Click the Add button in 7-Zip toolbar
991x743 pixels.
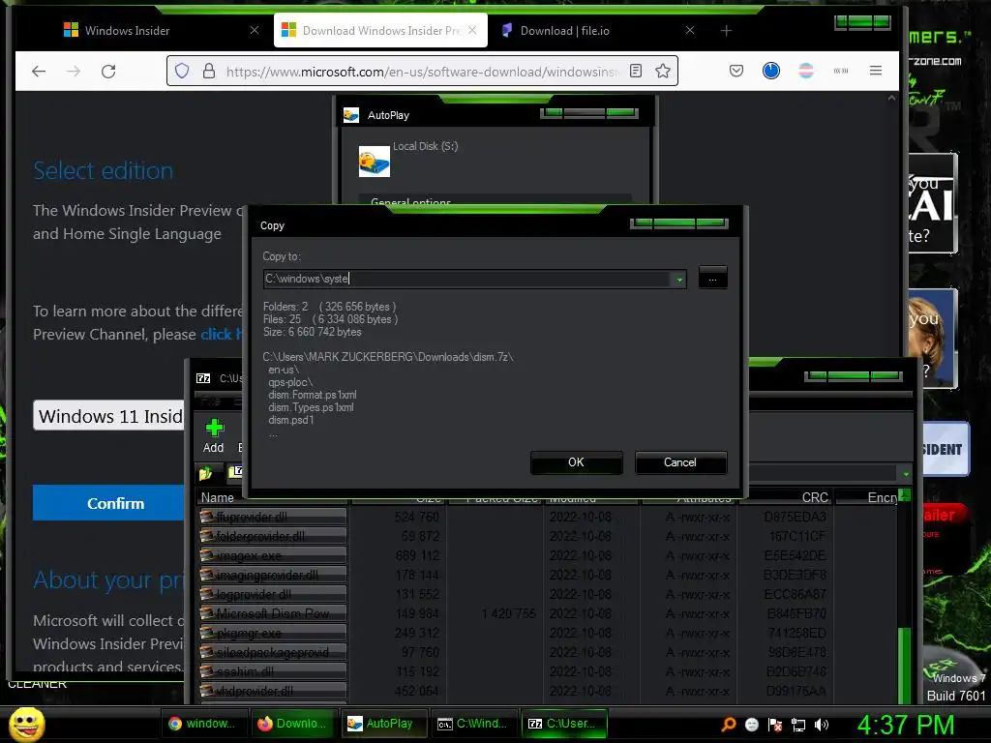pos(214,436)
